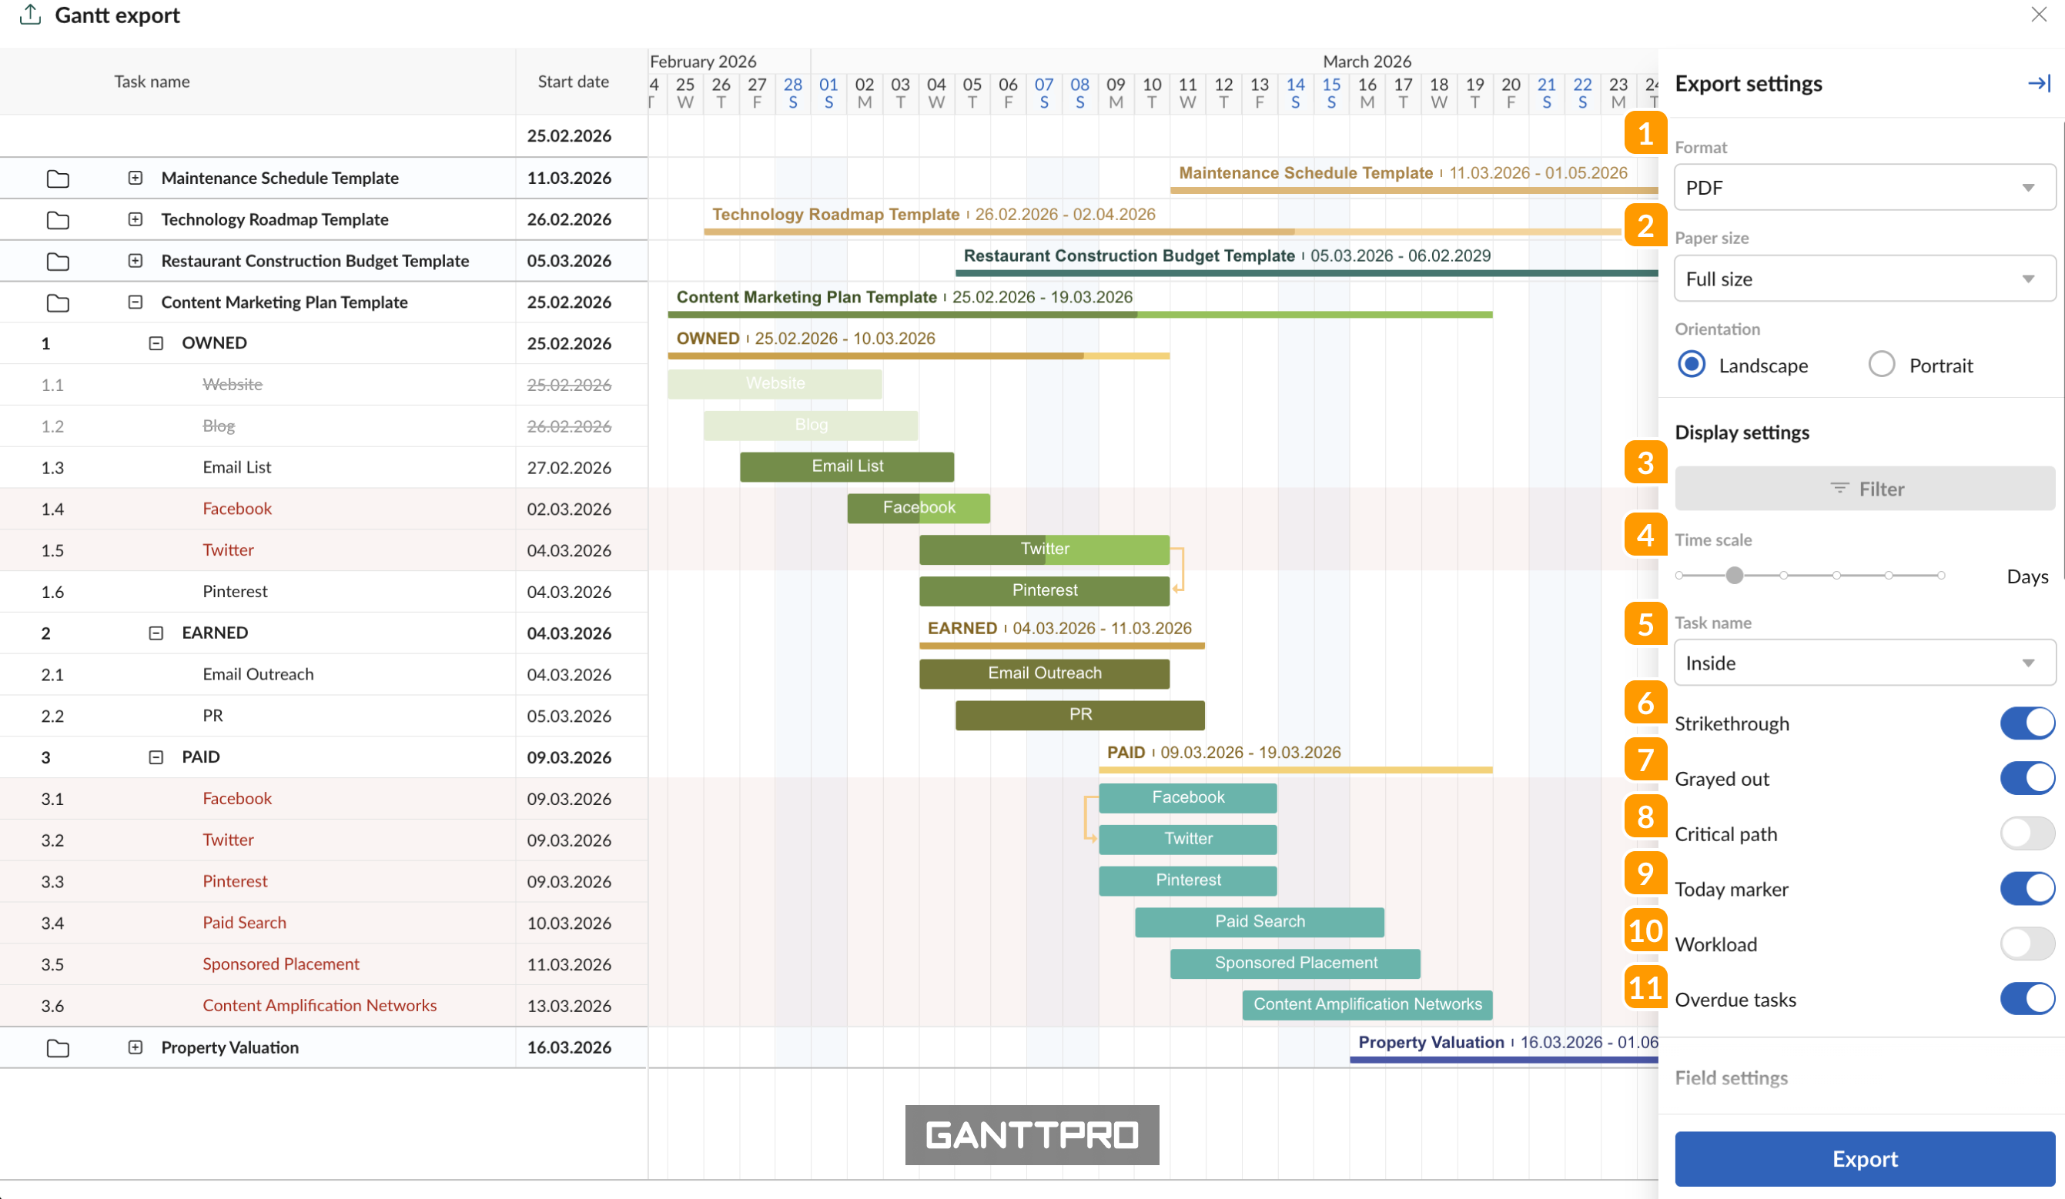
Task: Open the Format PDF dropdown
Action: click(1863, 188)
